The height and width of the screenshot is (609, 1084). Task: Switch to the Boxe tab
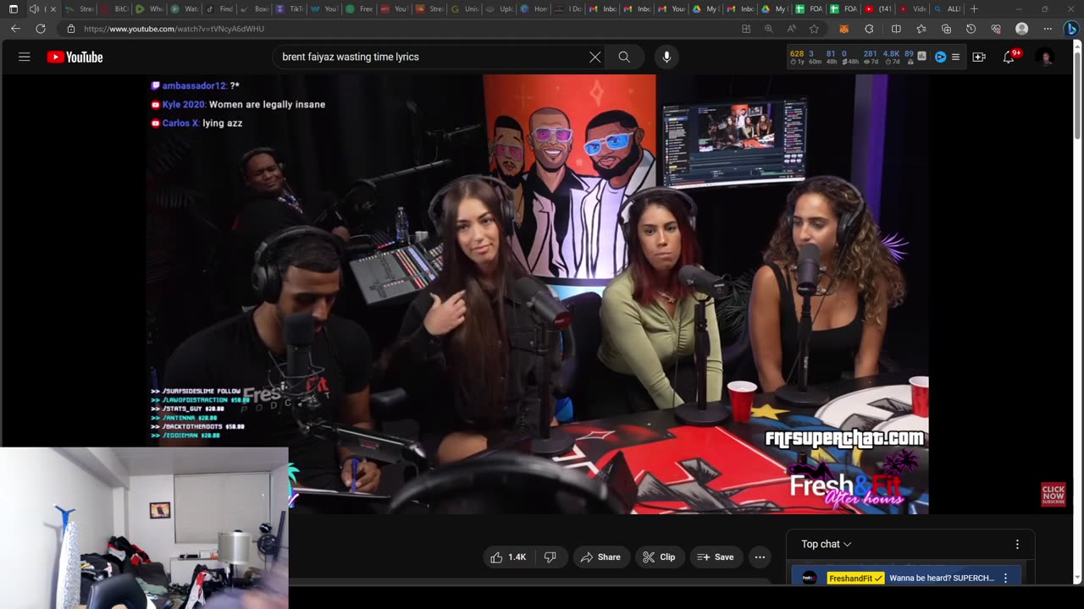tap(255, 9)
